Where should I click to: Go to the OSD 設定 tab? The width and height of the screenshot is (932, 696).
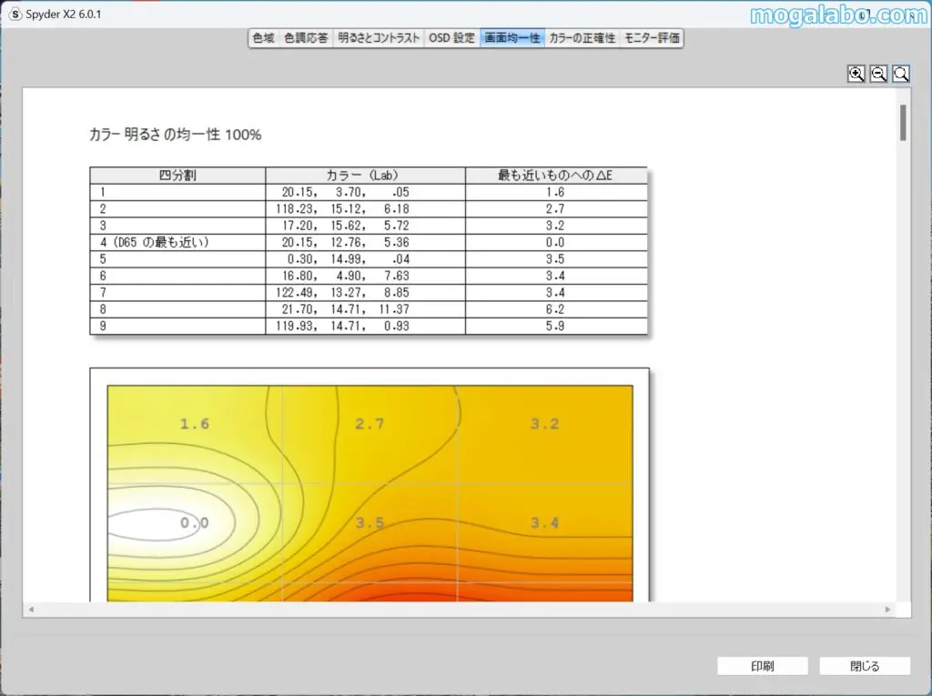coord(451,38)
